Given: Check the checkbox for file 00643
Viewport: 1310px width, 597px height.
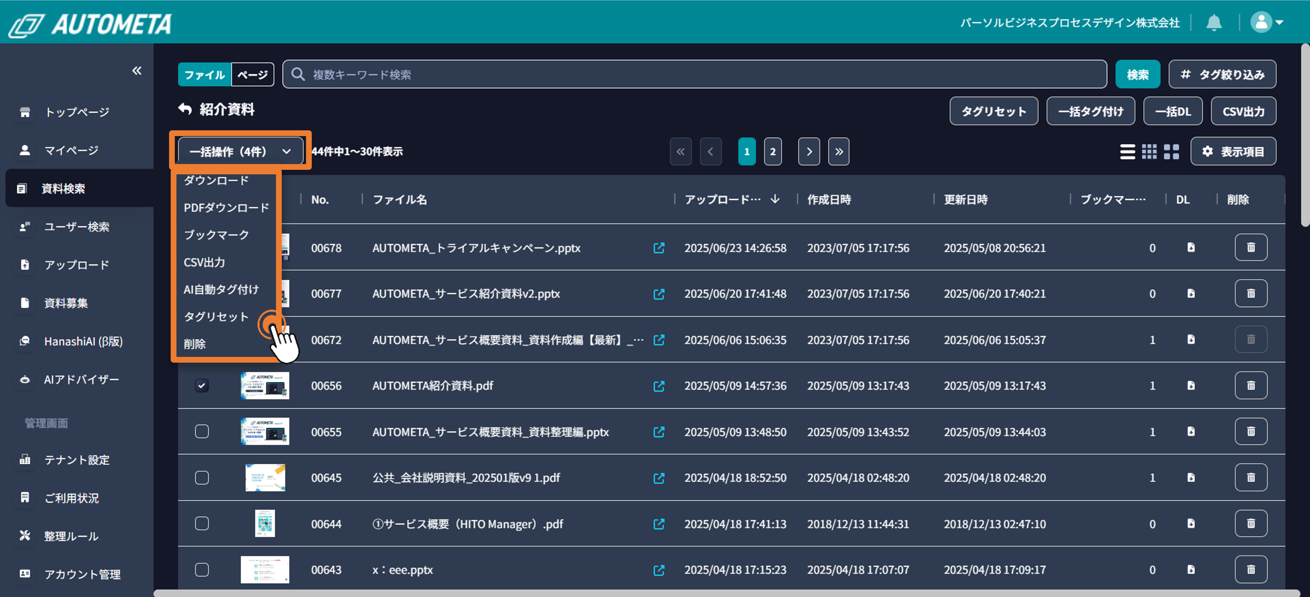Looking at the screenshot, I should click(202, 569).
